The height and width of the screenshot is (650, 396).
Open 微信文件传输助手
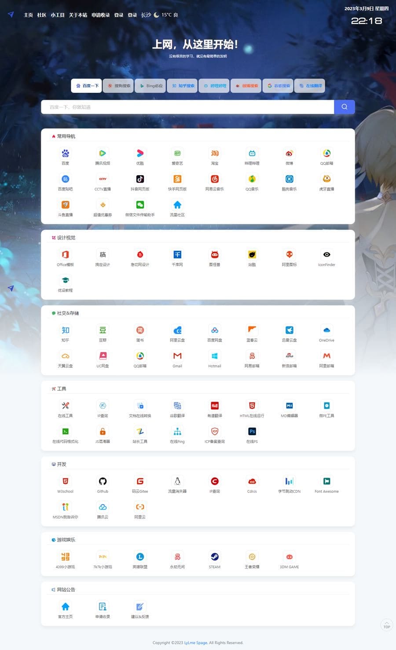(x=140, y=207)
